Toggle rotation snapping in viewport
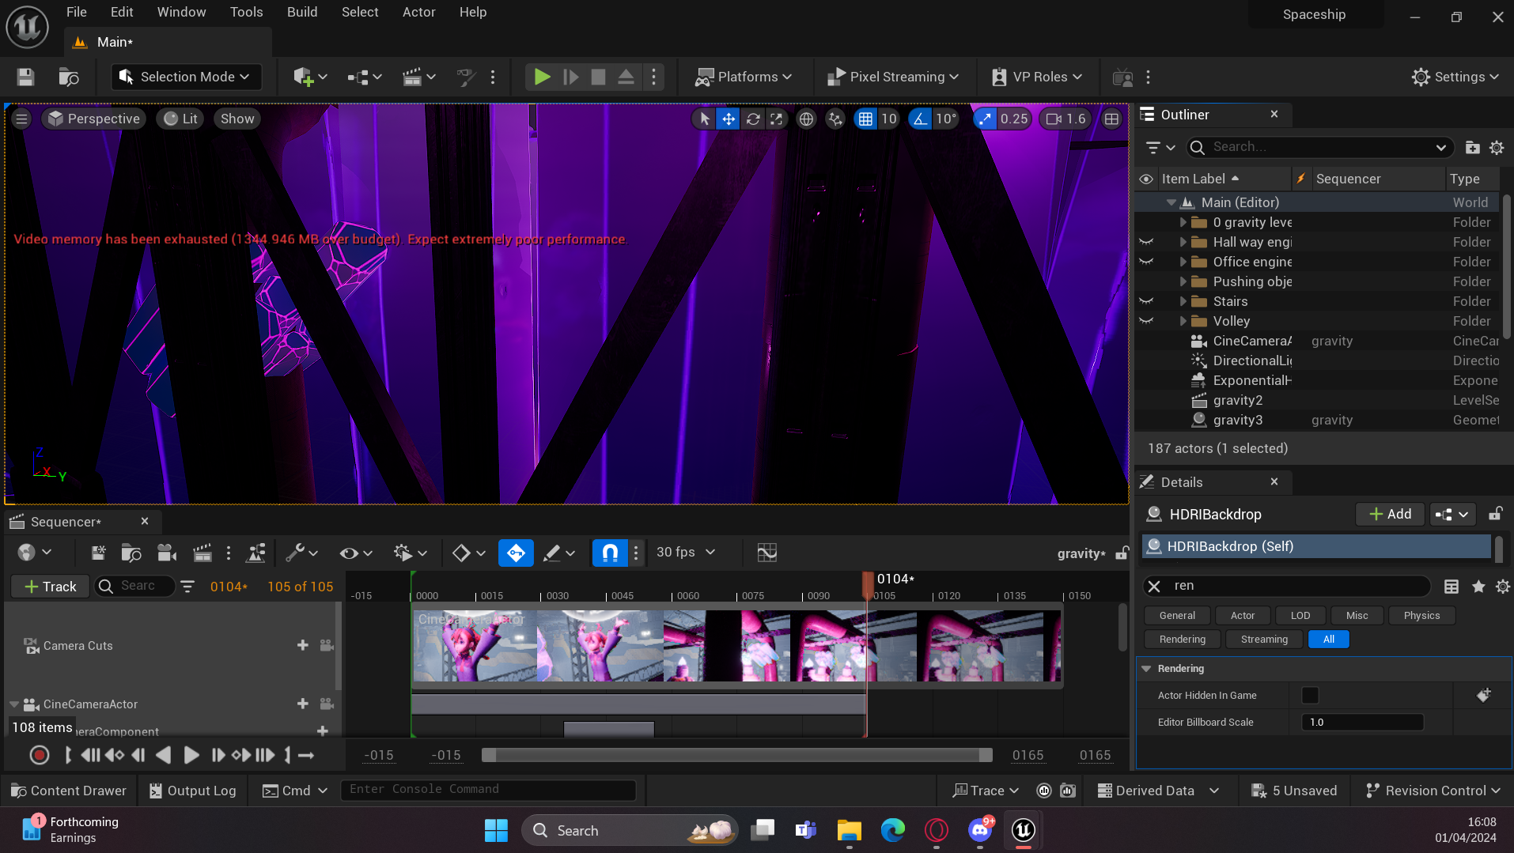 [920, 119]
